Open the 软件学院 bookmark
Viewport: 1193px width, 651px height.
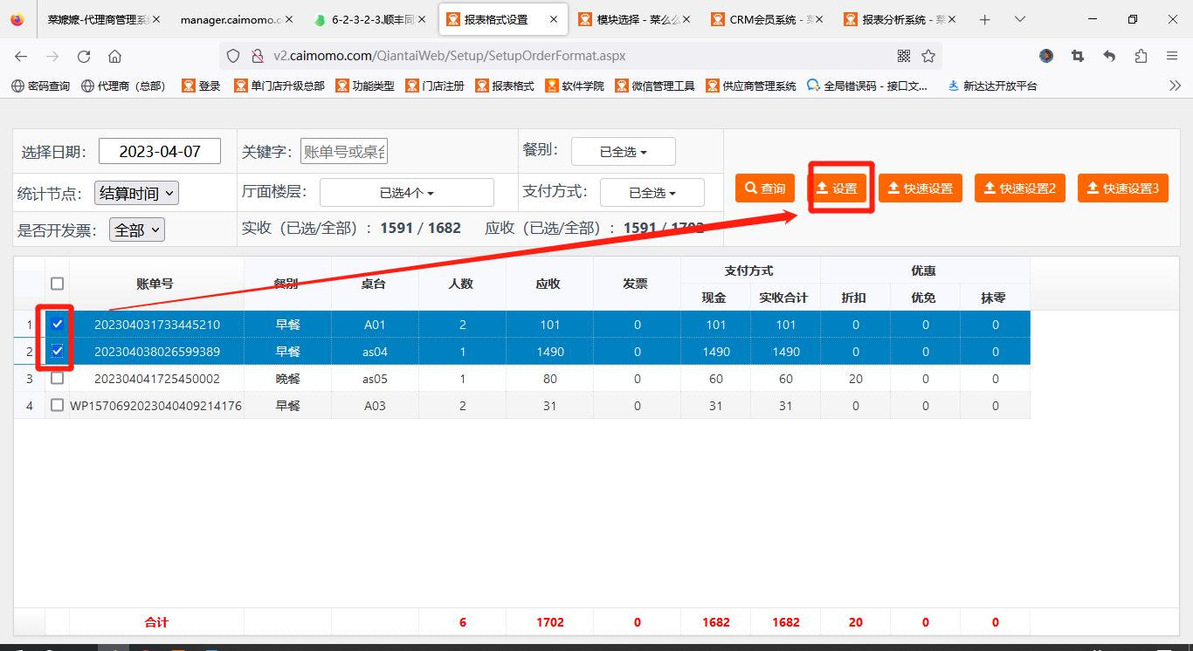point(575,86)
